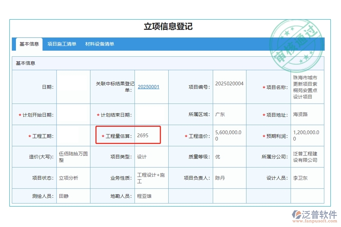The image size is (341, 227).
Task: Click the 计划结束日期 input field
Action: (152, 114)
